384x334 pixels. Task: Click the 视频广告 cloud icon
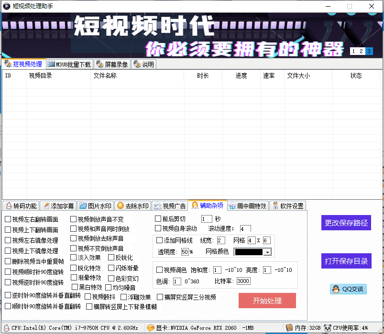point(157,206)
